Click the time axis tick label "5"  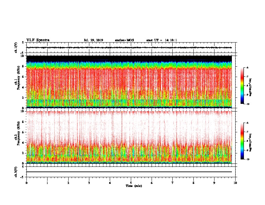point(131,183)
